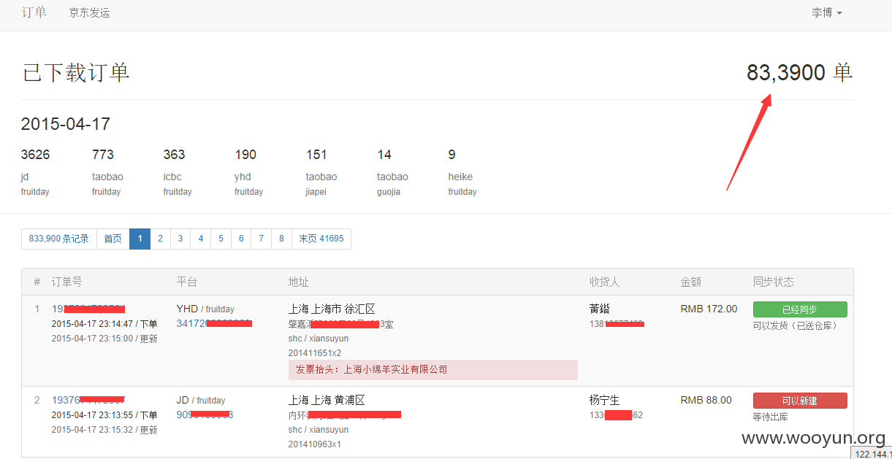Click the 金额 column header
Image resolution: width=892 pixels, height=459 pixels.
(691, 282)
